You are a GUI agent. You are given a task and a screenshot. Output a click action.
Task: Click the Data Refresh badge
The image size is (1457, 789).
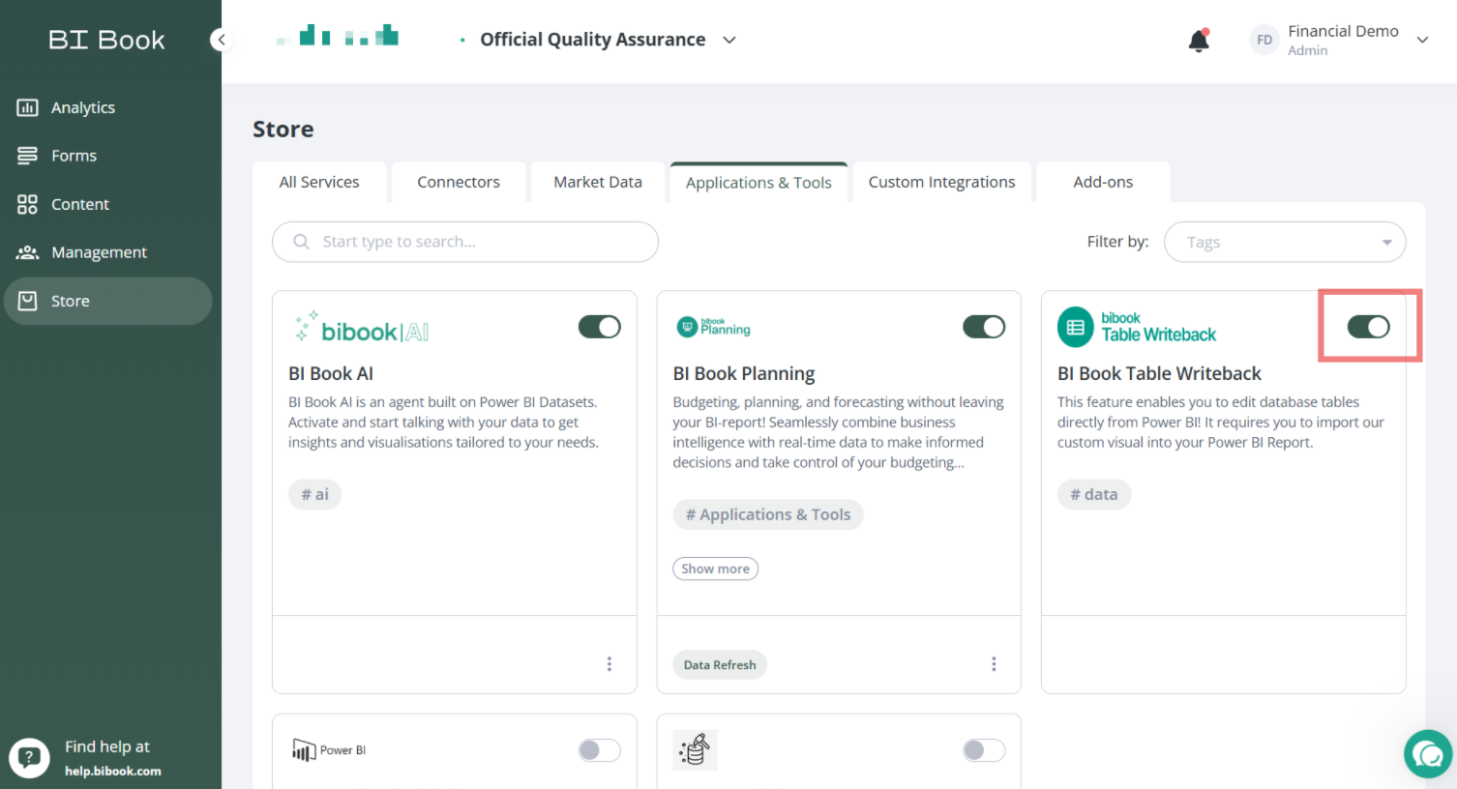pos(720,664)
